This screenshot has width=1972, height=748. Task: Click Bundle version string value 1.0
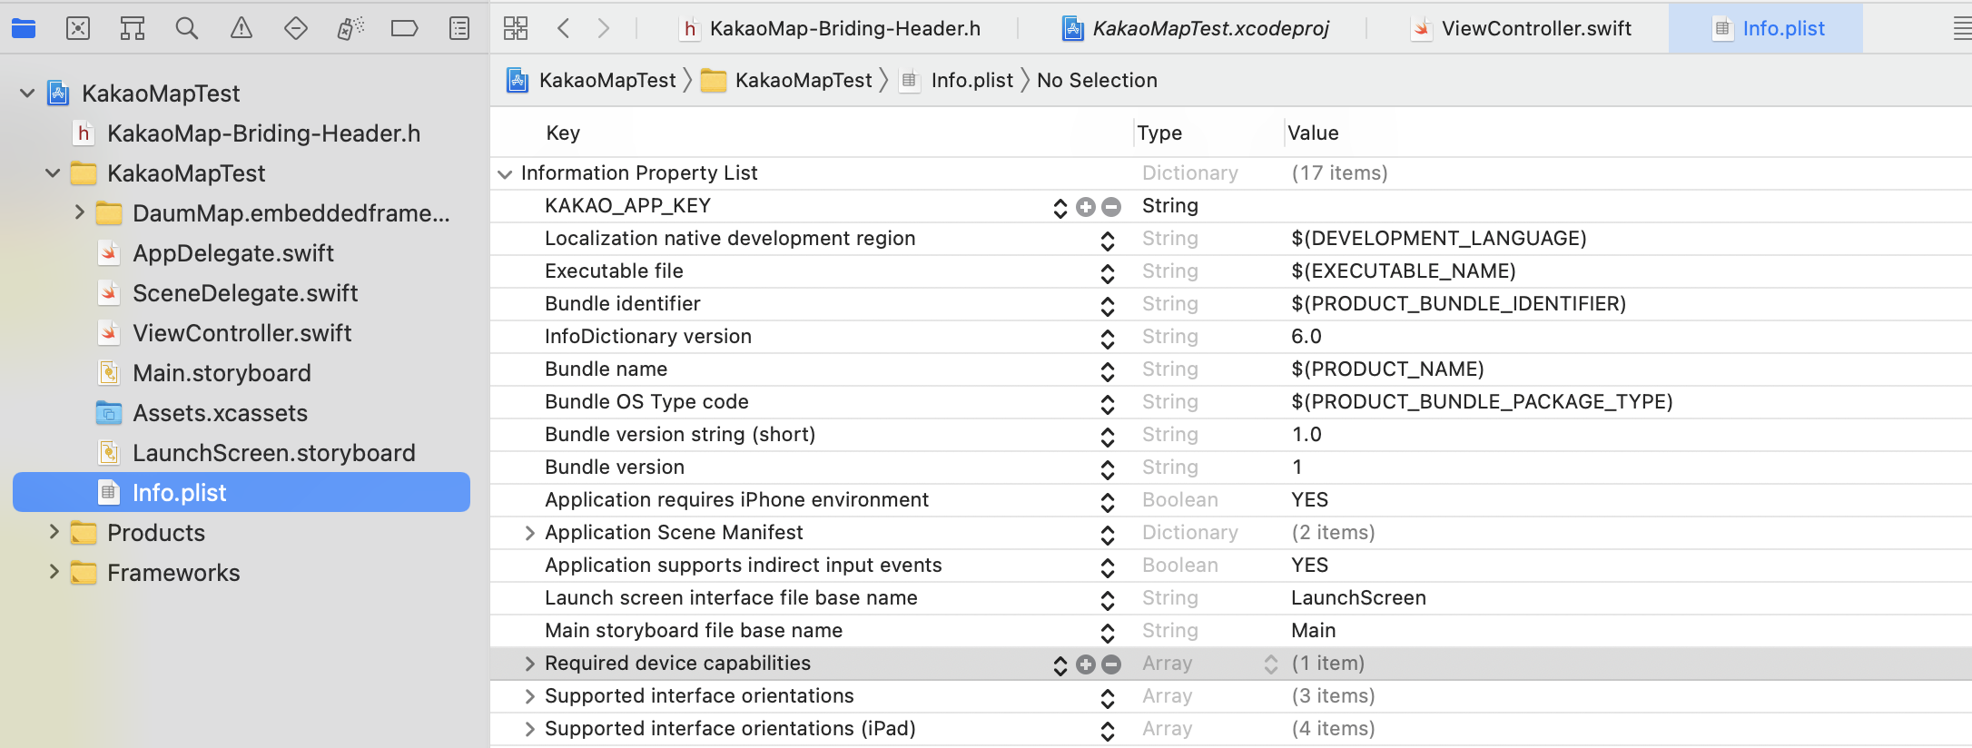click(1306, 435)
